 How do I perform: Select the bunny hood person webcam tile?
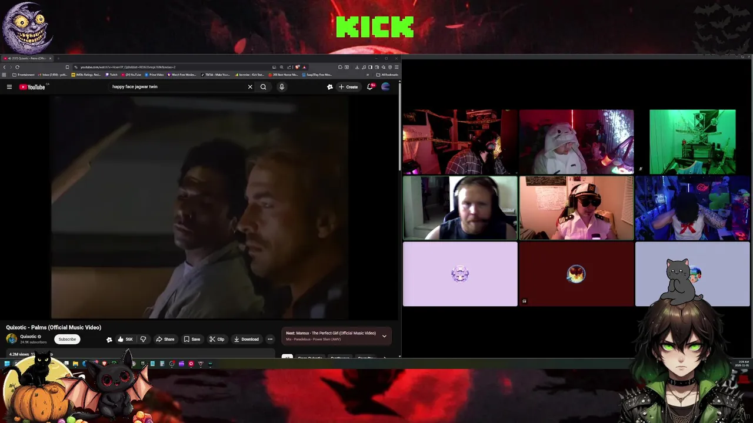577,142
